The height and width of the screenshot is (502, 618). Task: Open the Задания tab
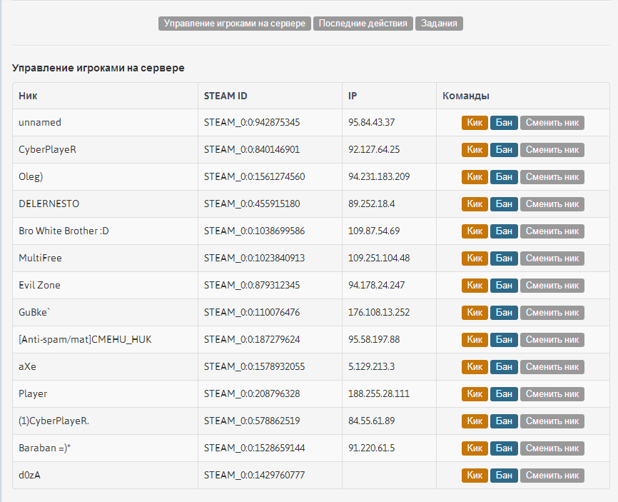click(x=439, y=24)
